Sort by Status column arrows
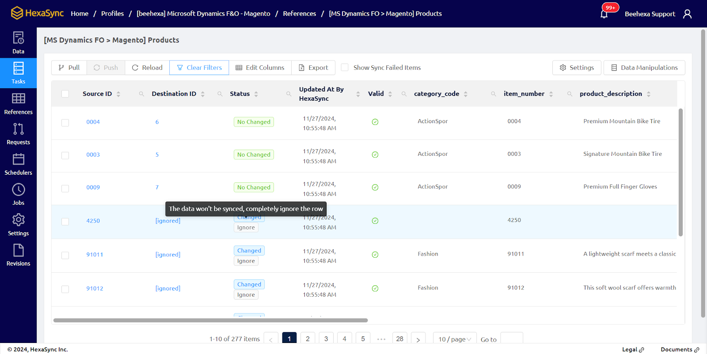 (x=256, y=94)
